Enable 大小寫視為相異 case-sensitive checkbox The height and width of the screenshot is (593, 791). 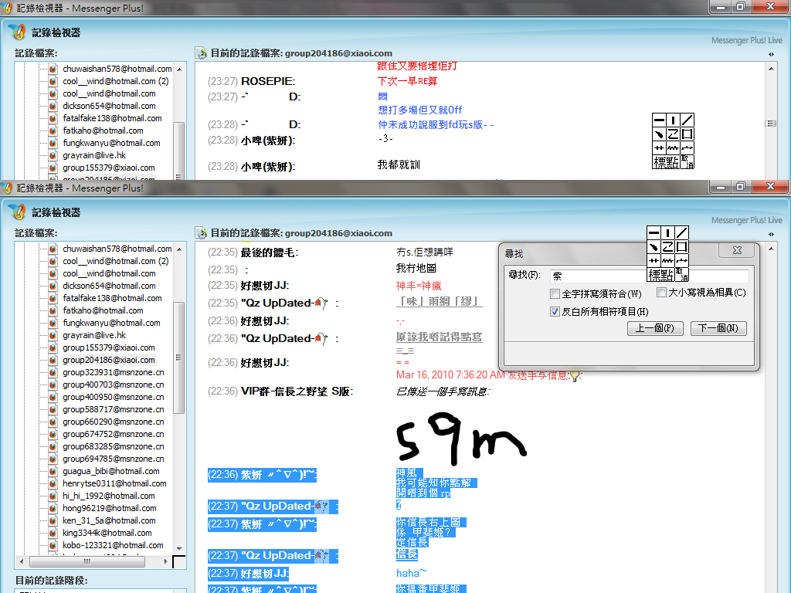pyautogui.click(x=661, y=293)
